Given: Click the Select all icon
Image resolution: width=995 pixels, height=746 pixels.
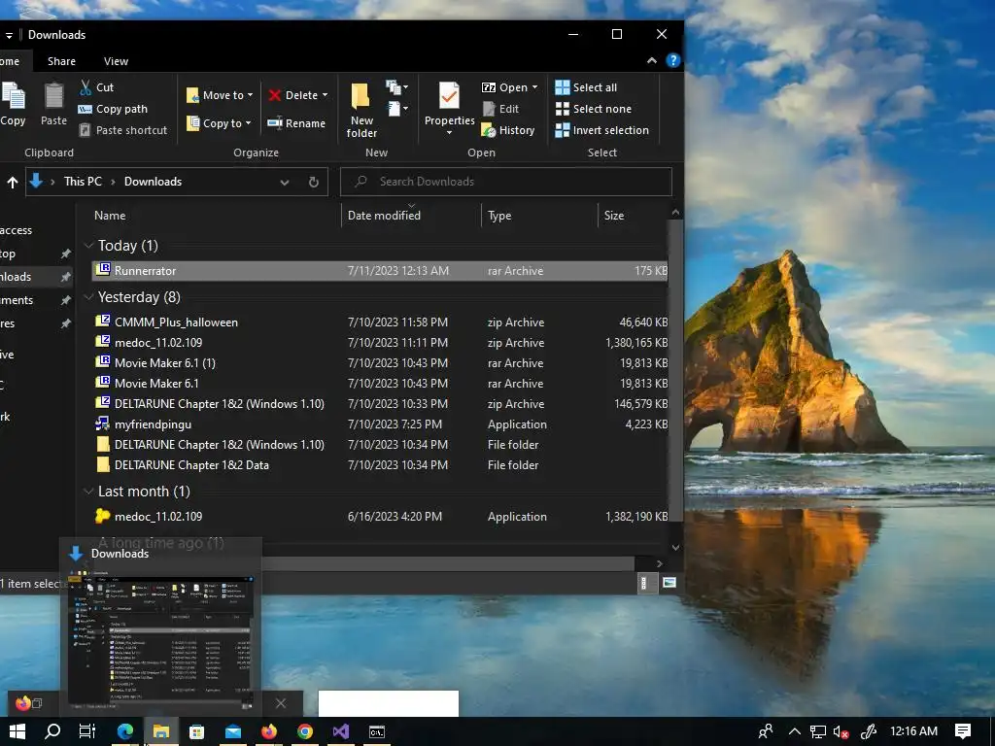Looking at the screenshot, I should 563,87.
